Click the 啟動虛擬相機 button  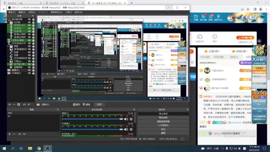(163, 122)
